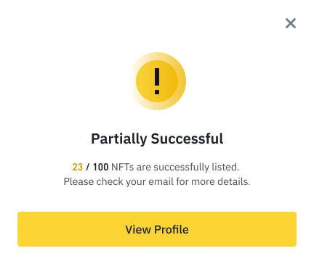
Task: Select the Partially Successful heading
Action: coord(157,139)
